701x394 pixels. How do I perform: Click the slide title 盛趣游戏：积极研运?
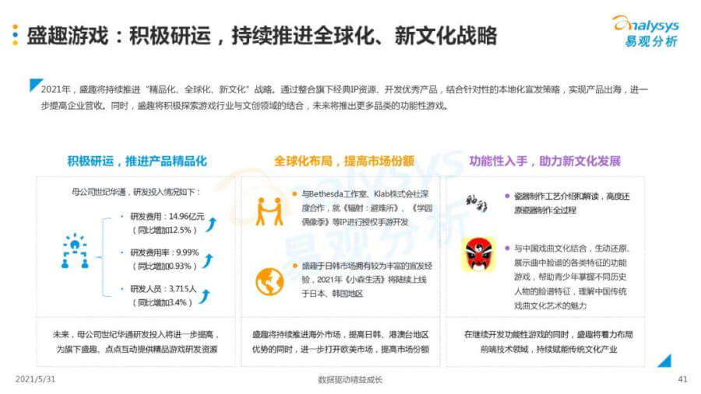(x=262, y=35)
